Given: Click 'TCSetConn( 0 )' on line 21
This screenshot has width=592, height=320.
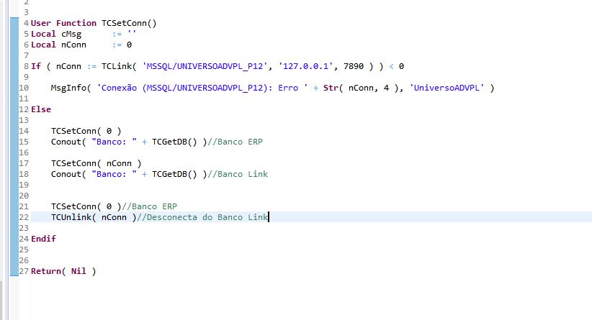Looking at the screenshot, I should click(x=86, y=206).
